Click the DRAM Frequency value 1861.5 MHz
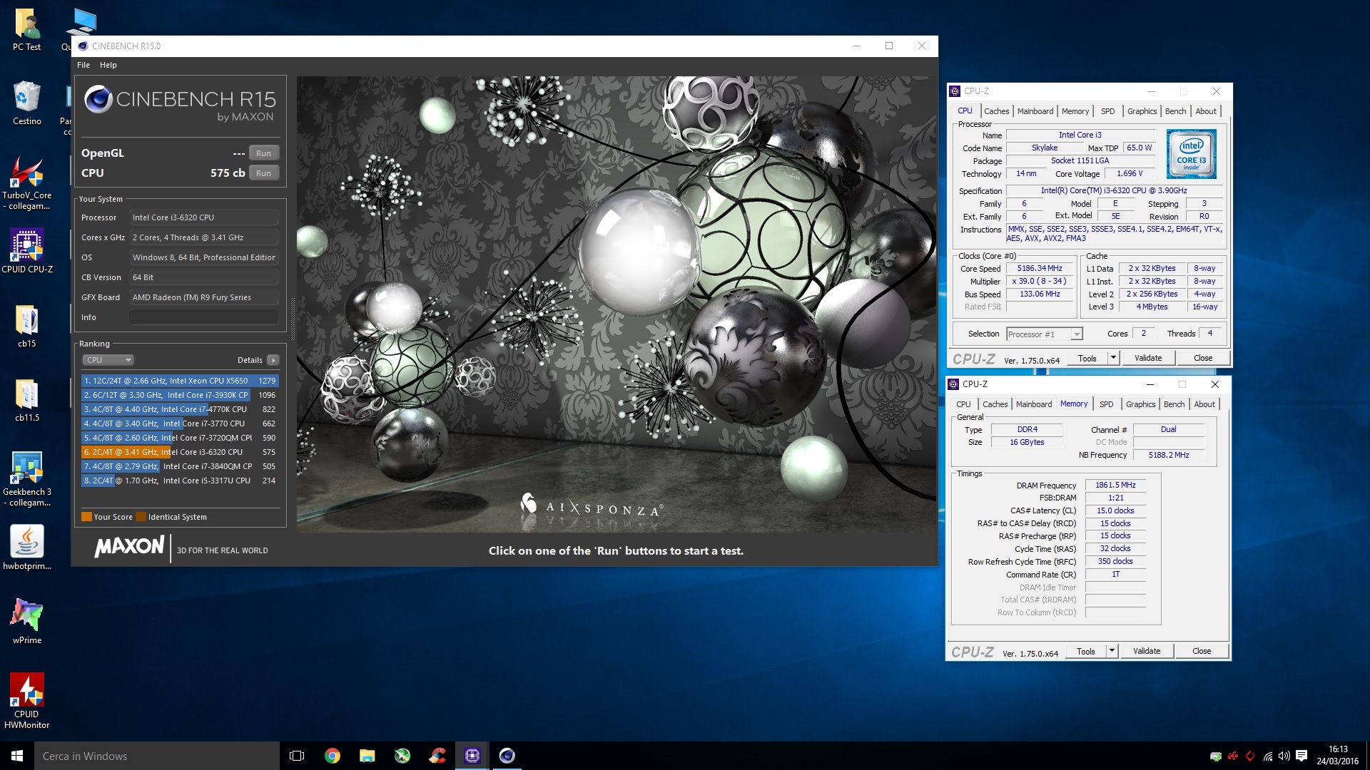The height and width of the screenshot is (770, 1370). [1115, 486]
